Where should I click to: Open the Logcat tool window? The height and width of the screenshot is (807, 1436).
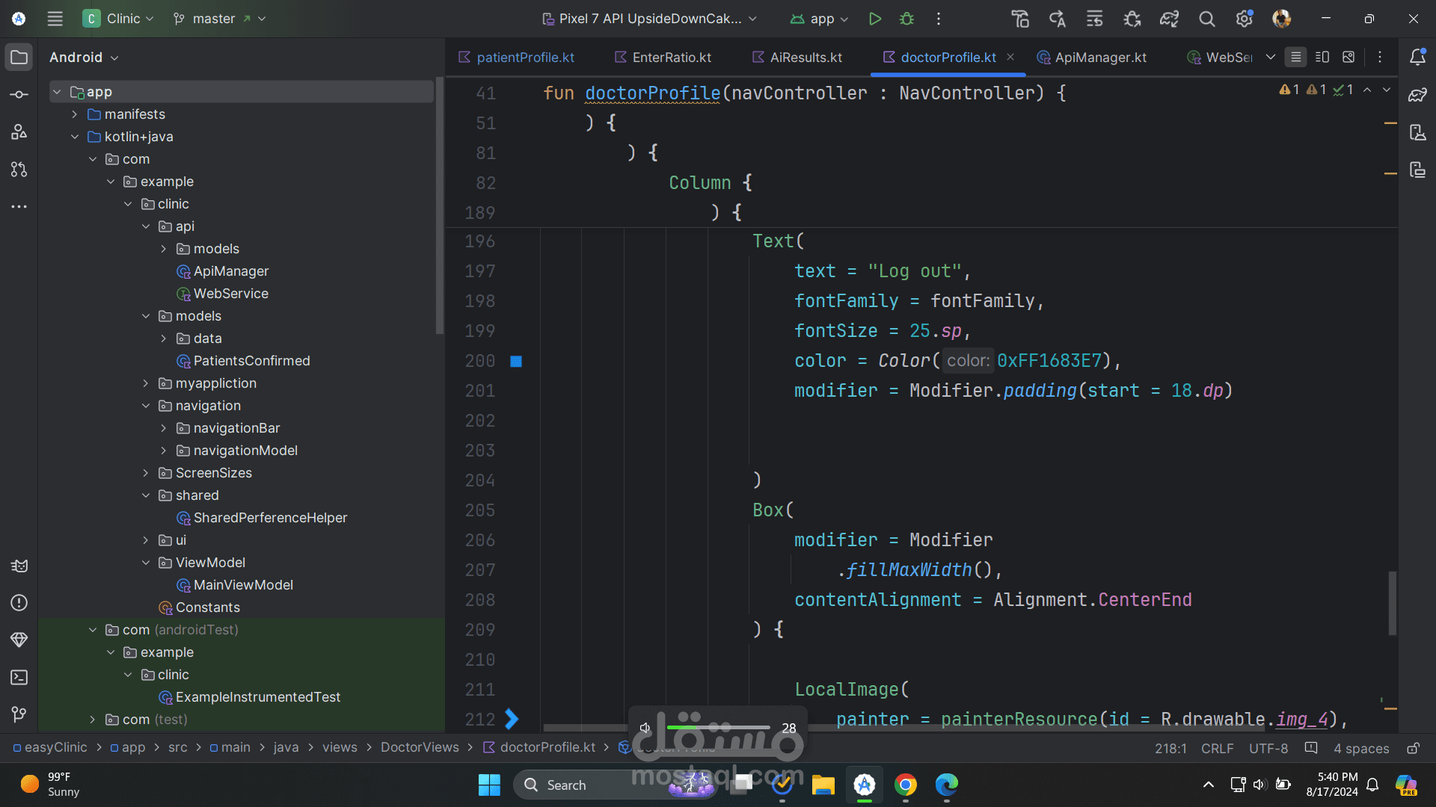[x=19, y=566]
